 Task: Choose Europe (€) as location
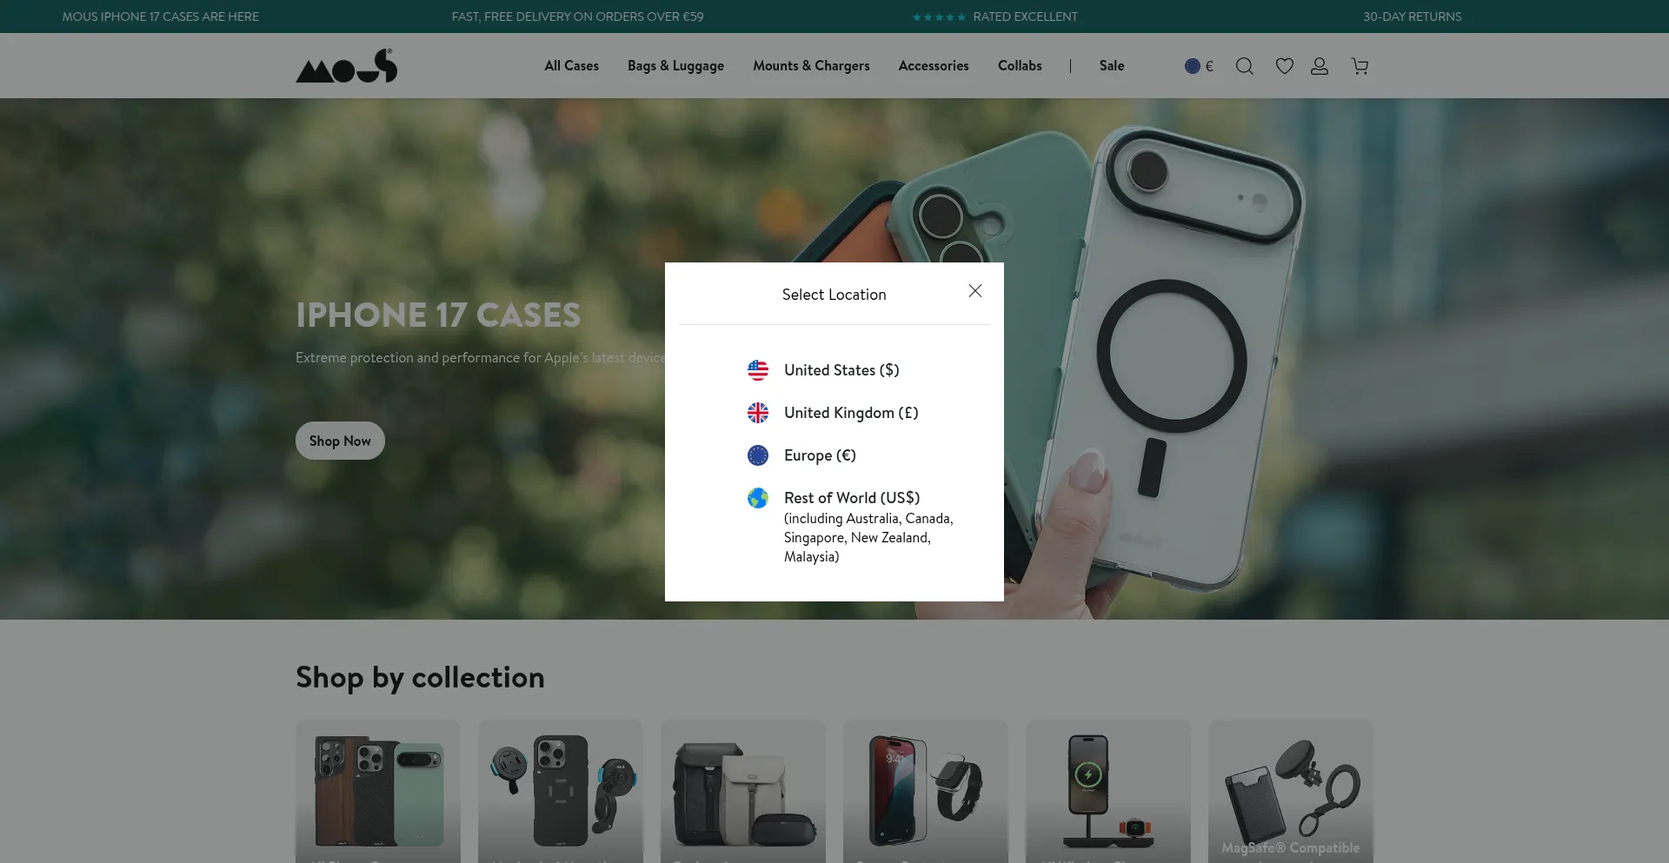[x=819, y=455]
